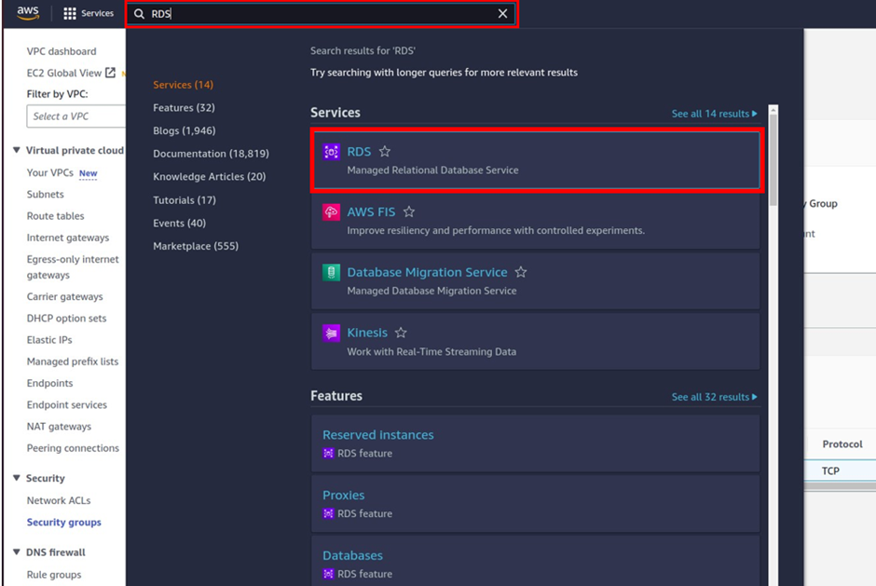876x586 pixels.
Task: Favorite RDS with the star icon
Action: [x=385, y=151]
